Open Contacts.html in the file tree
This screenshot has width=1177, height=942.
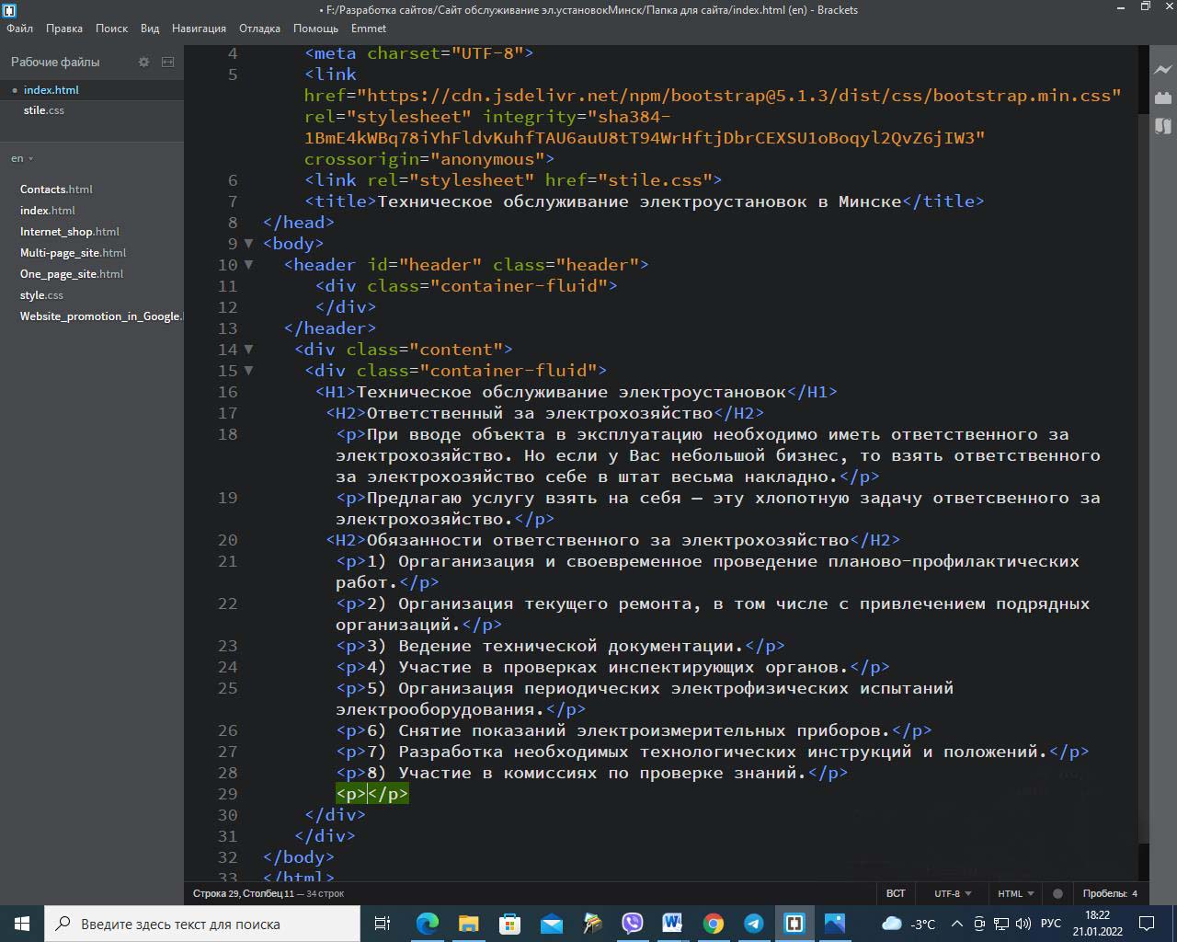(56, 190)
